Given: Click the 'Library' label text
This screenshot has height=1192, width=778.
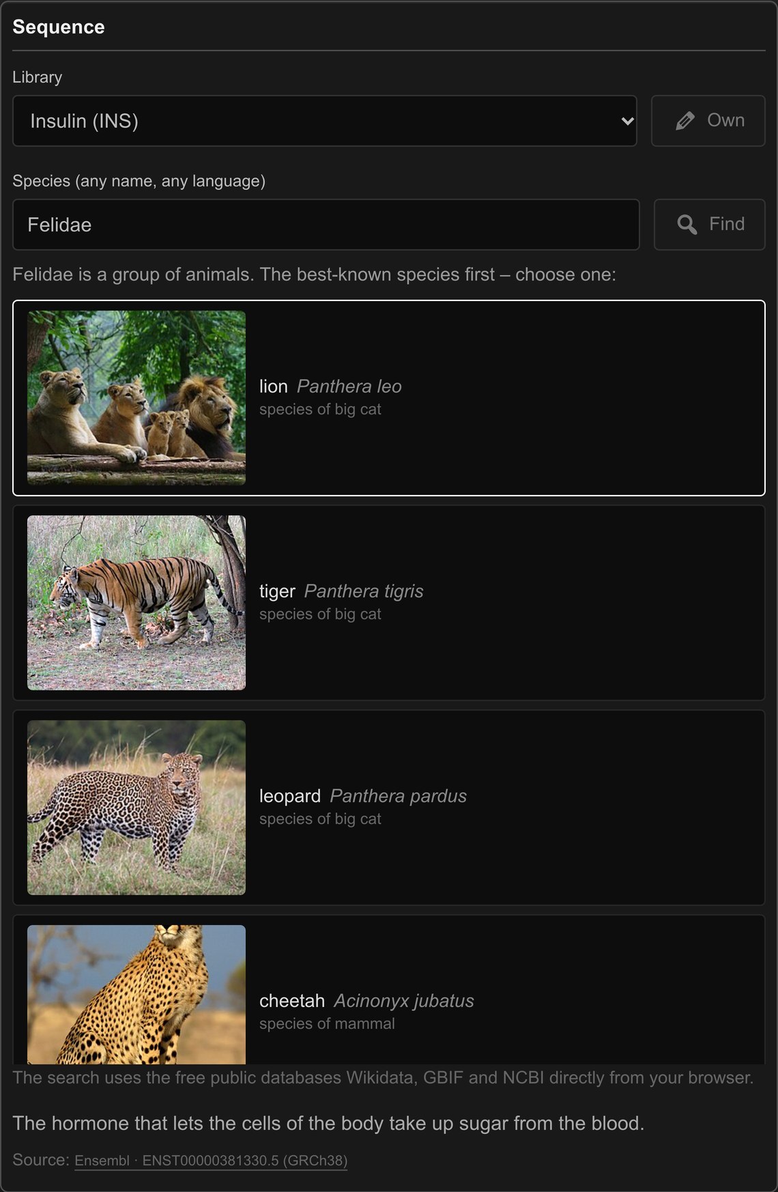Looking at the screenshot, I should 38,77.
